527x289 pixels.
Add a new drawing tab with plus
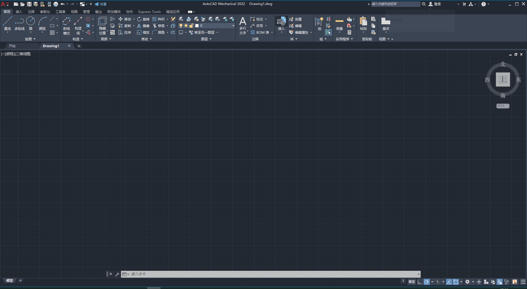[x=79, y=46]
